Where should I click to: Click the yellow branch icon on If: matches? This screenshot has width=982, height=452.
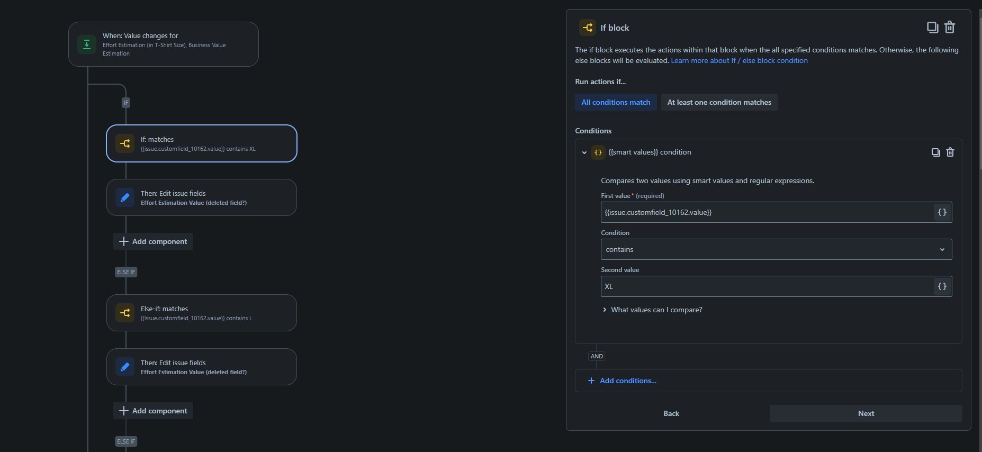click(x=125, y=143)
